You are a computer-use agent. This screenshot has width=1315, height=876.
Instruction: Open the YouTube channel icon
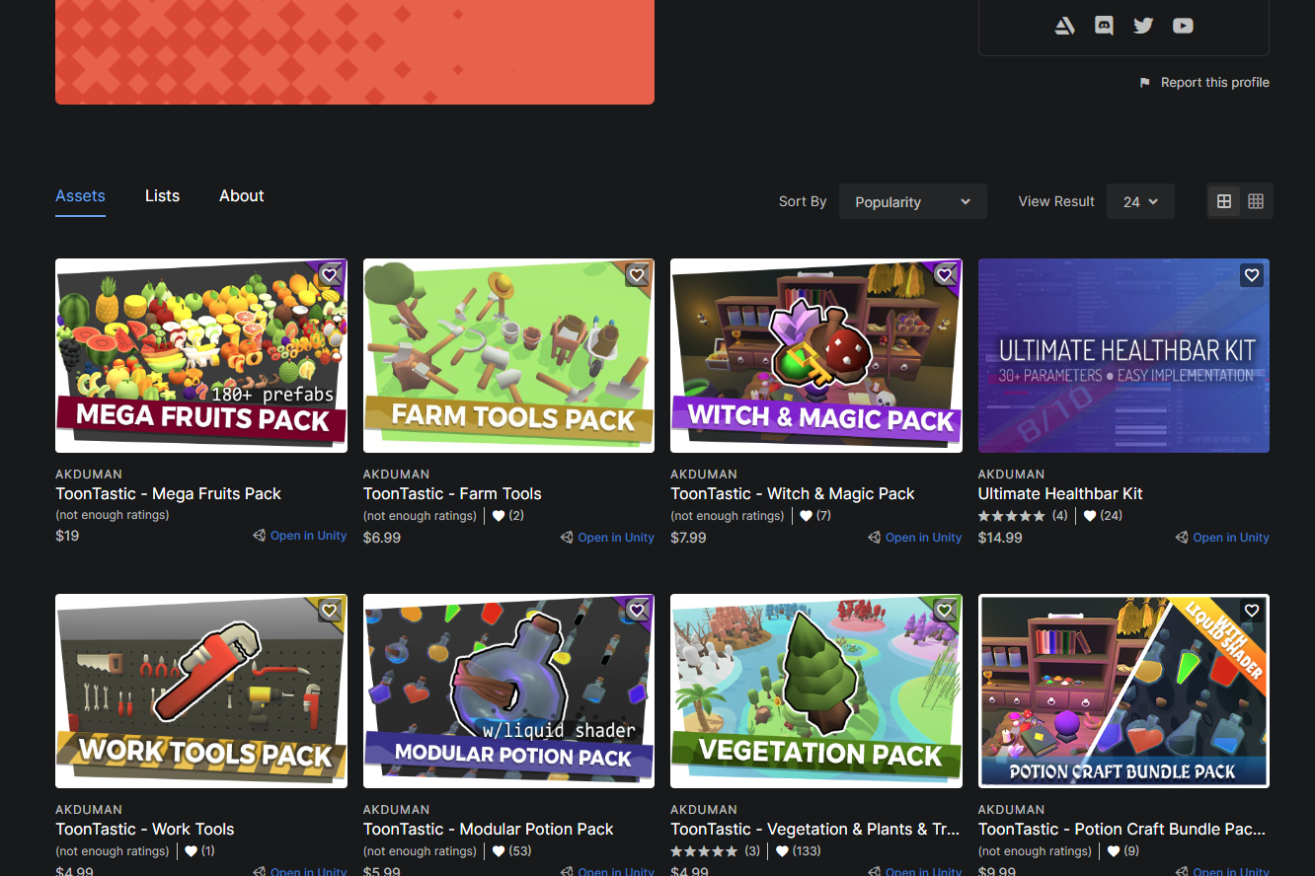pos(1183,26)
